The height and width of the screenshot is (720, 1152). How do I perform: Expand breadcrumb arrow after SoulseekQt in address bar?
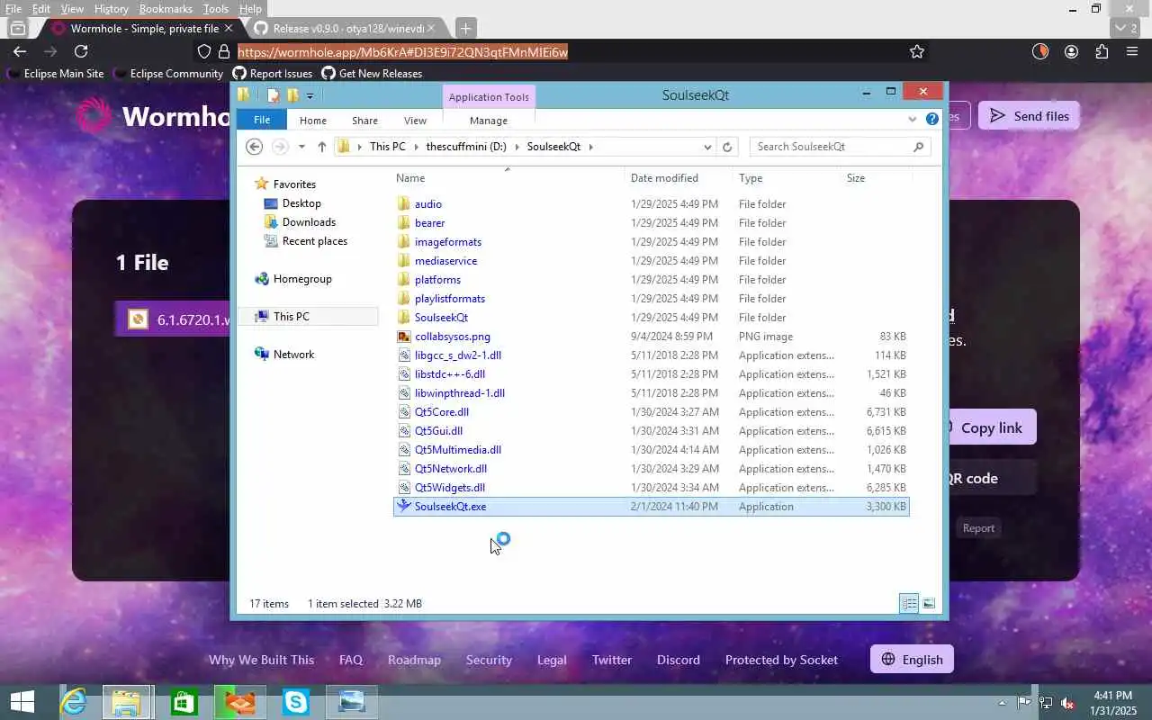click(x=590, y=147)
